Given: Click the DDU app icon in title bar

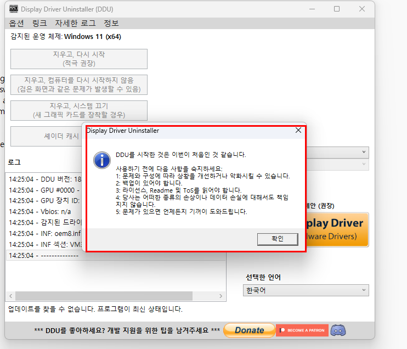Looking at the screenshot, I should 14,9.
